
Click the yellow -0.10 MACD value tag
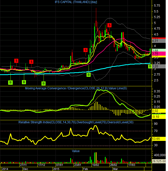point(159,117)
